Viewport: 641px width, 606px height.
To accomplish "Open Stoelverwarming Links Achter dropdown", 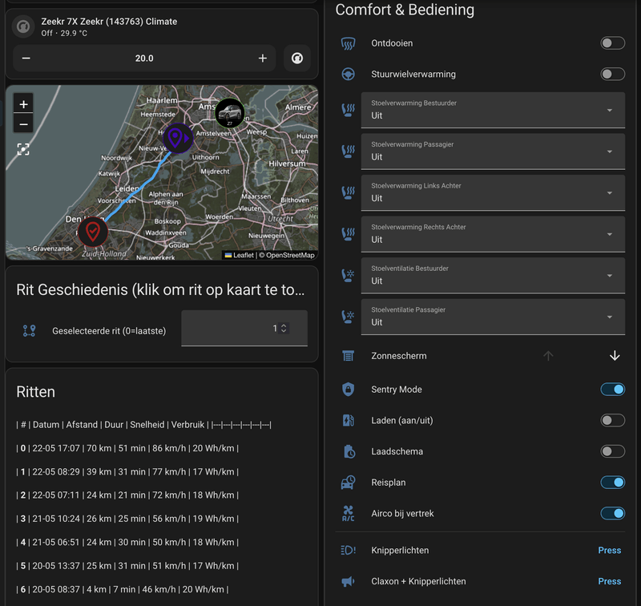I will [x=493, y=192].
